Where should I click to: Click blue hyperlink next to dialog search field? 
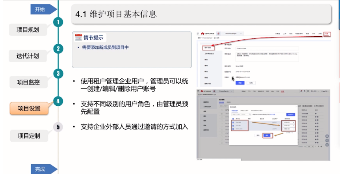[273, 114]
